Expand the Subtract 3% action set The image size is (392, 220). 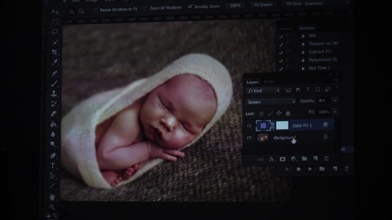pos(304,53)
